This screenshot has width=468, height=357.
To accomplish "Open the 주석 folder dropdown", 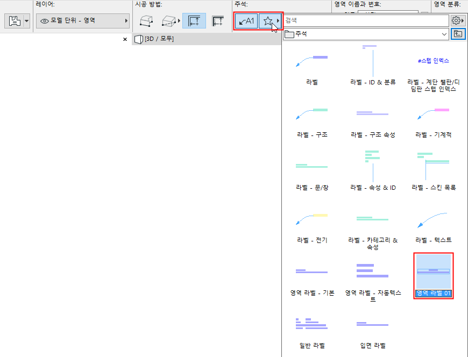I will (x=366, y=34).
